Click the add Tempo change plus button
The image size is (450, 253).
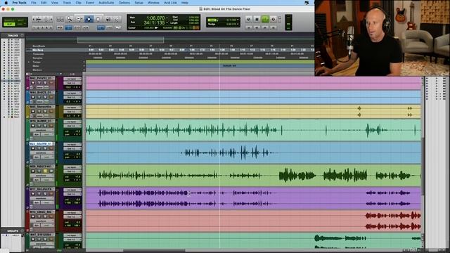[x=84, y=62]
